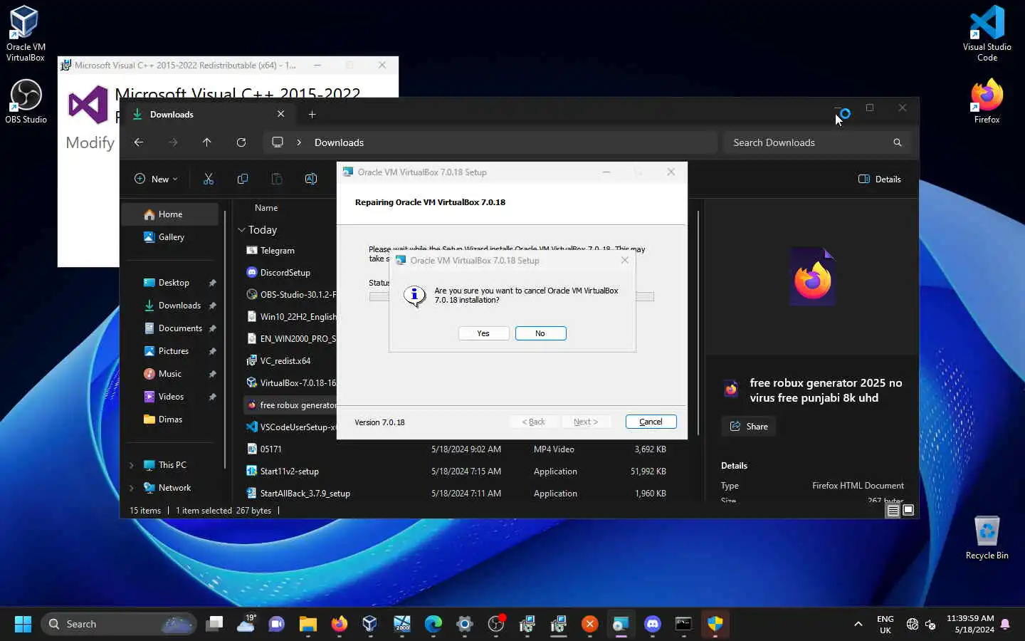Click the pin icon next to Music
The height and width of the screenshot is (641, 1025).
[212, 374]
